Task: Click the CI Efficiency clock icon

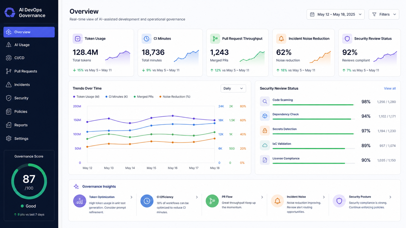Action: tap(147, 201)
